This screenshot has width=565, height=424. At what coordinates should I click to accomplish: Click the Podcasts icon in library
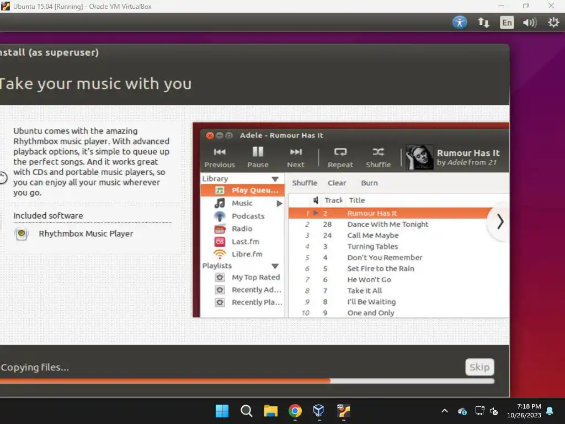(220, 216)
